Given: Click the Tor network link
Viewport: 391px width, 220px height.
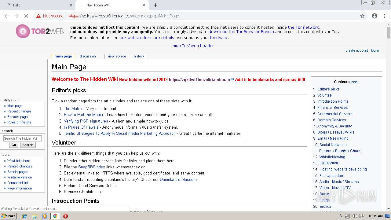Looking at the screenshot, I should (x=303, y=27).
